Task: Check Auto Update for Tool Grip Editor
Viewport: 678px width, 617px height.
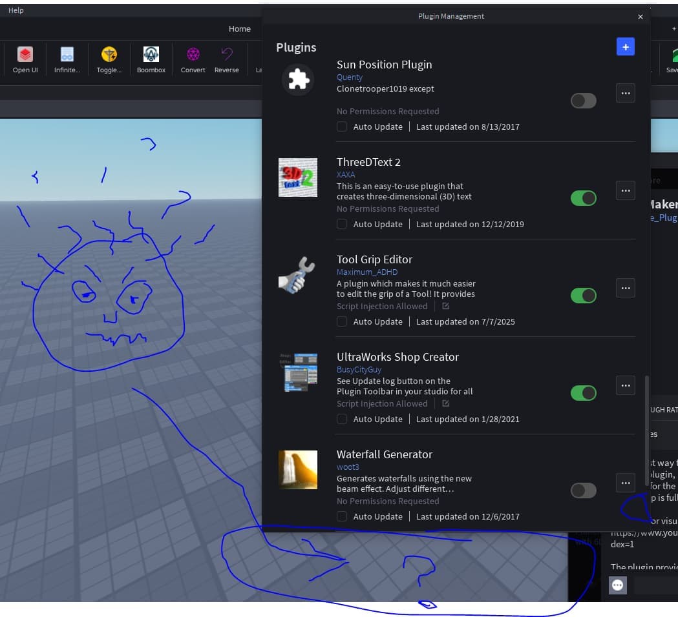Action: click(342, 321)
